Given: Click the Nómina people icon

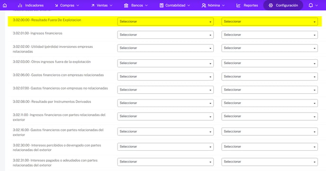Looking at the screenshot, I should [x=204, y=5].
